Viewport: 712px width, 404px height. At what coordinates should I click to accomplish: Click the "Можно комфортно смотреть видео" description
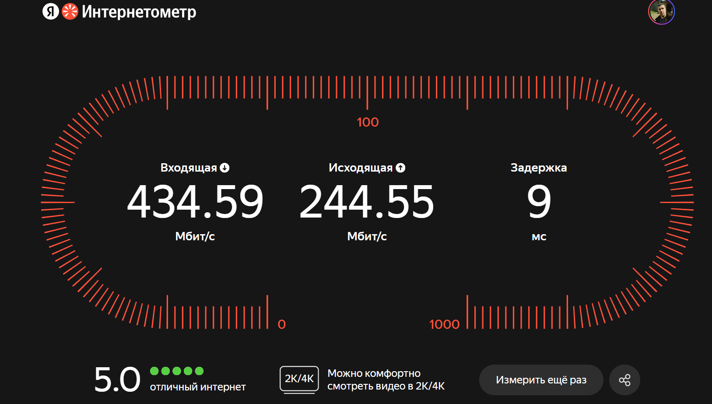click(x=386, y=379)
